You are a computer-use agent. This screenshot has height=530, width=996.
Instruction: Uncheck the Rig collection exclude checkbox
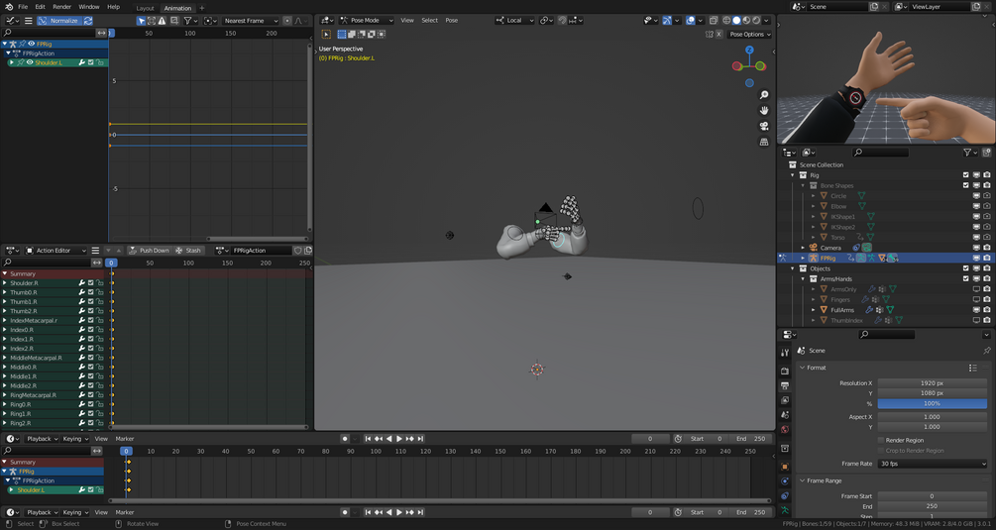[x=966, y=175]
